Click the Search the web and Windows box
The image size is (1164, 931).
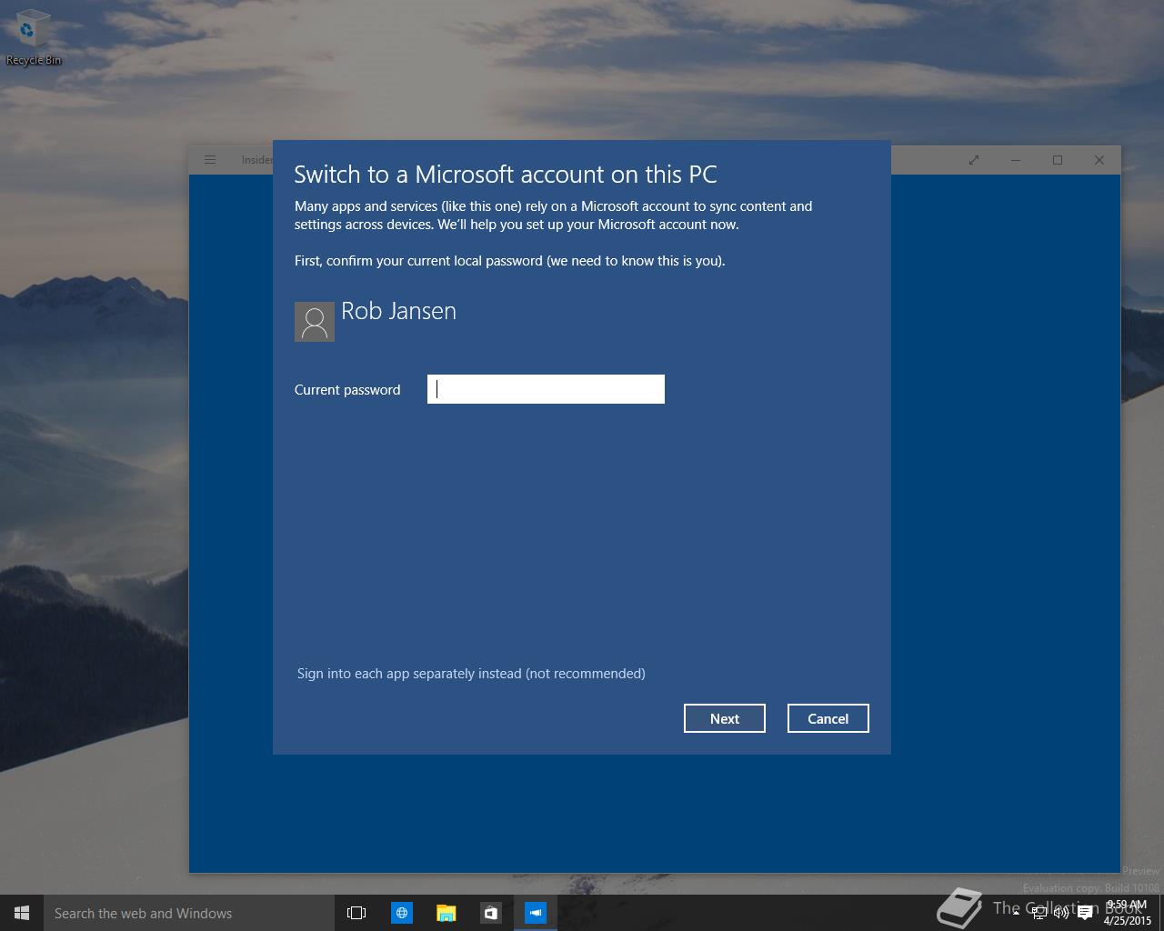coord(189,913)
